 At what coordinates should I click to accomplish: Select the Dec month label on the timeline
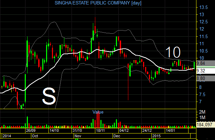117,136
